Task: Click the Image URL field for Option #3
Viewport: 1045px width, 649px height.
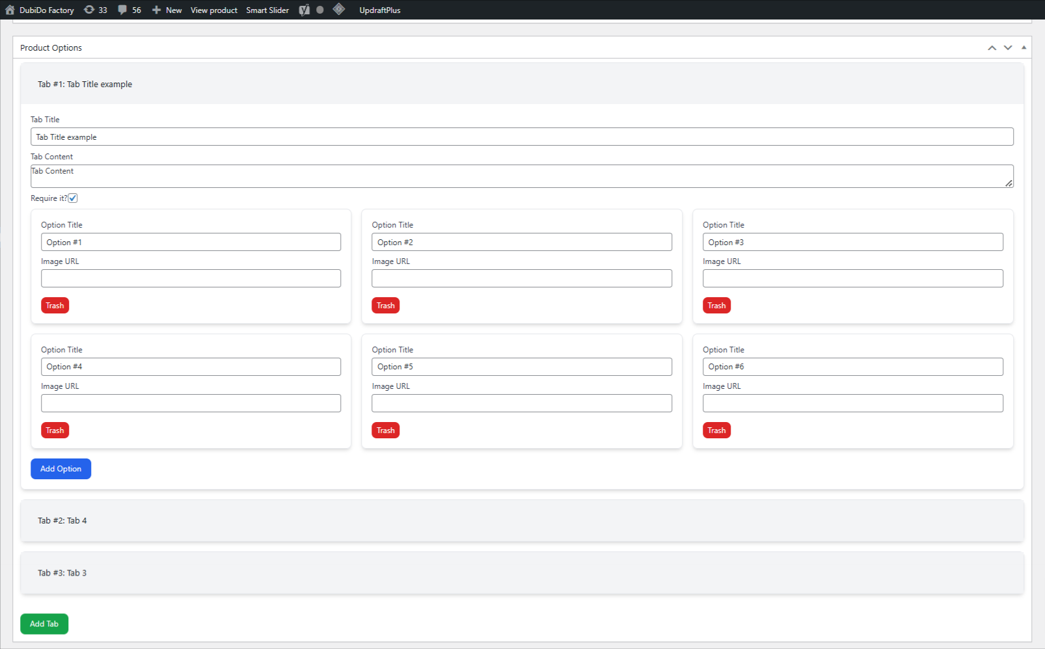Action: [853, 278]
